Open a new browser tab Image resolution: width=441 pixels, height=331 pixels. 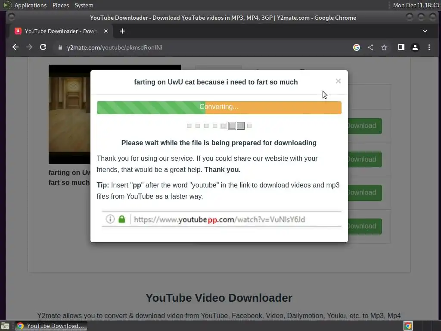point(122,31)
